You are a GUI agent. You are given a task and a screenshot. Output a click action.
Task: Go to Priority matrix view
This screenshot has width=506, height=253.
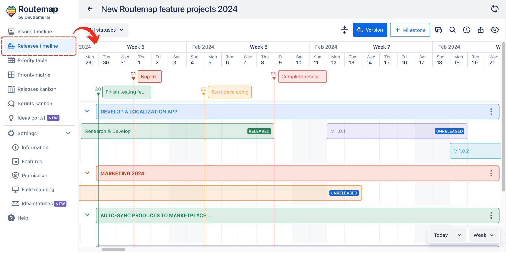(x=34, y=75)
